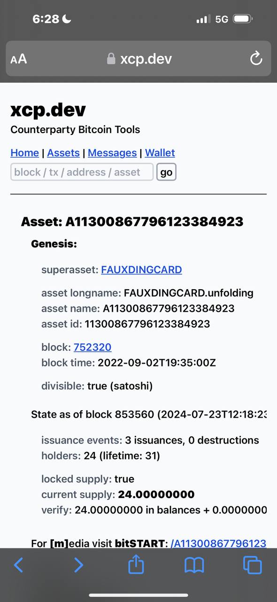Open the AA reader text options
Screen dimensions: 277x602
point(19,59)
